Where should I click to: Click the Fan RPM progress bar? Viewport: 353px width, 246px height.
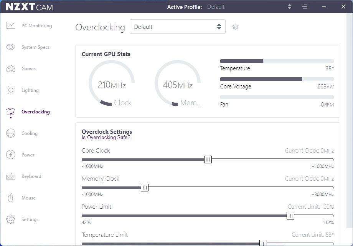coord(277,97)
